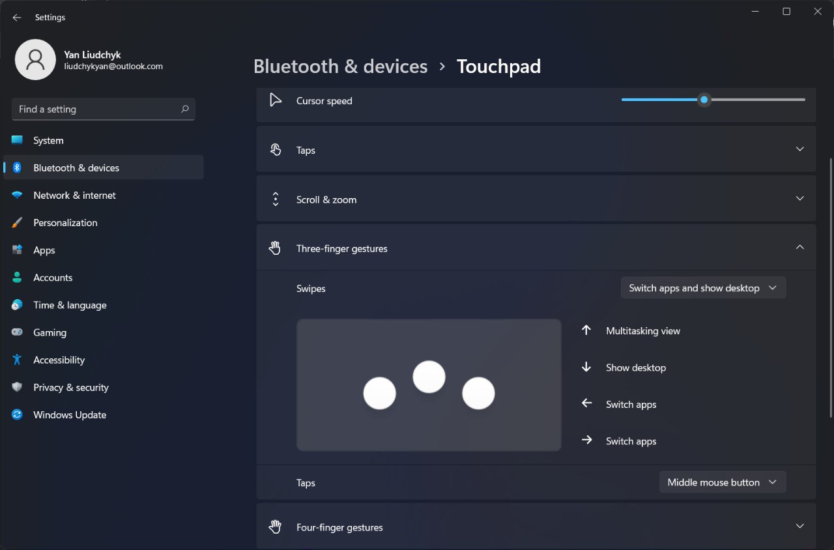Screen dimensions: 834x550
Task: Click the Swipes label
Action: (x=311, y=288)
